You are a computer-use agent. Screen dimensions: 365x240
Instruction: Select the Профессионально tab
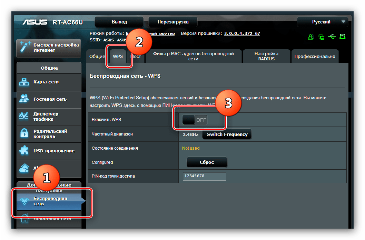(315, 56)
